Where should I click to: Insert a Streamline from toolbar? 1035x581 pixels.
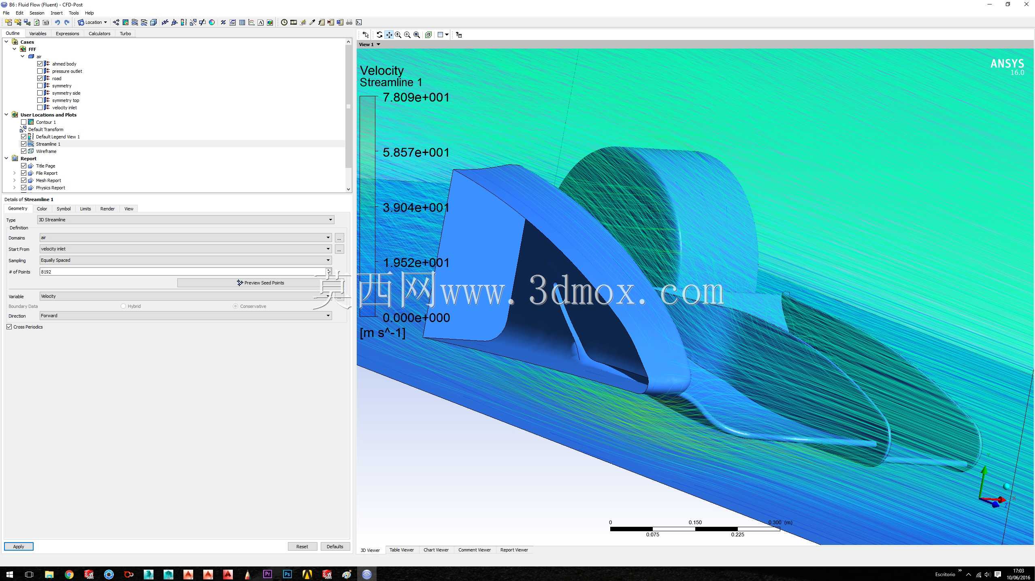tap(135, 22)
